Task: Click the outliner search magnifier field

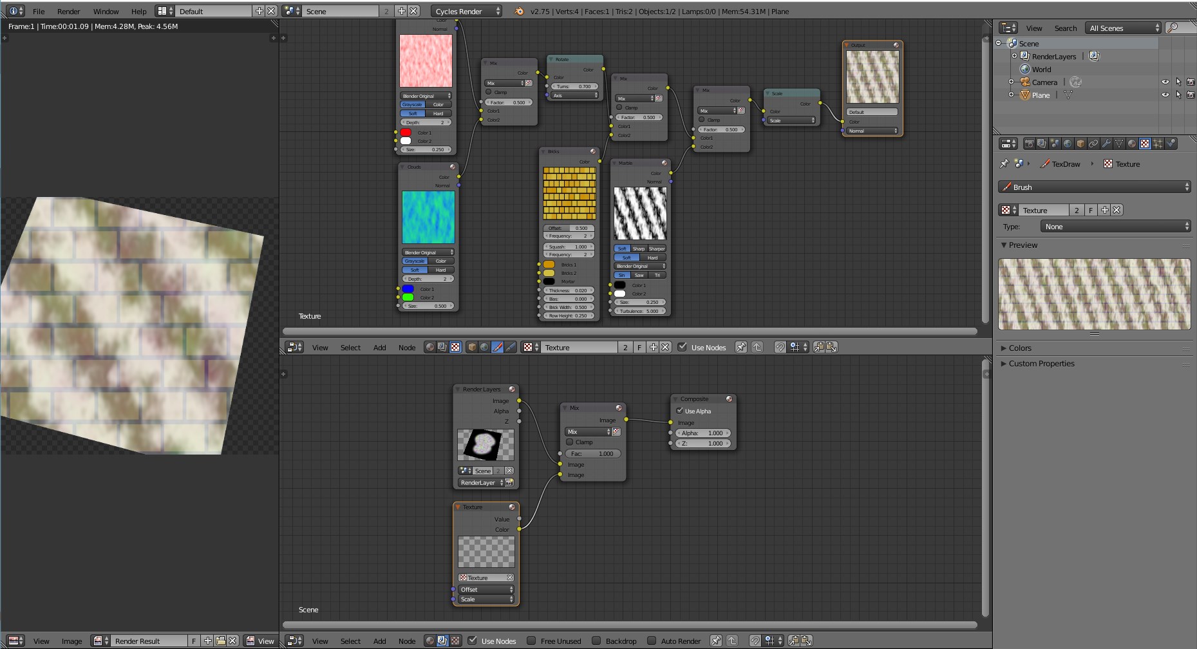Action: [1180, 28]
